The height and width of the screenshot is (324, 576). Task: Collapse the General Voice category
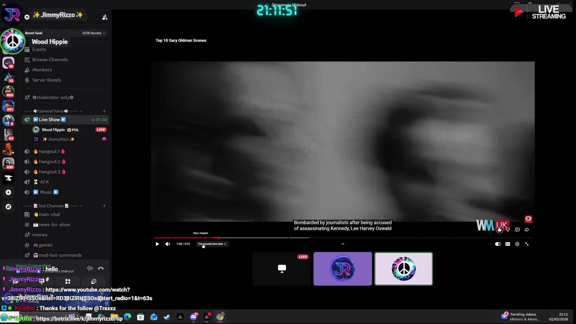[x=53, y=111]
